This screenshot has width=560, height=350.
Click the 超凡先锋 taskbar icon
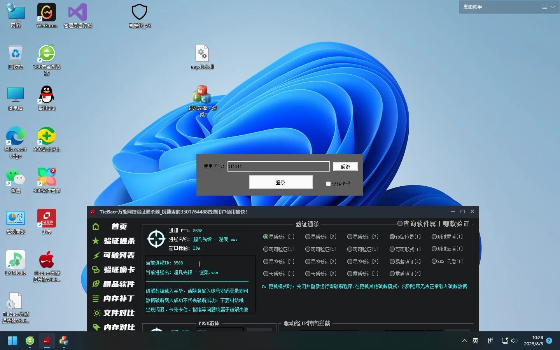coord(64,341)
